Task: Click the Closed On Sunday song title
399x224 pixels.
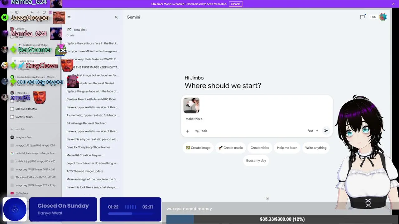Action: [x=63, y=206]
